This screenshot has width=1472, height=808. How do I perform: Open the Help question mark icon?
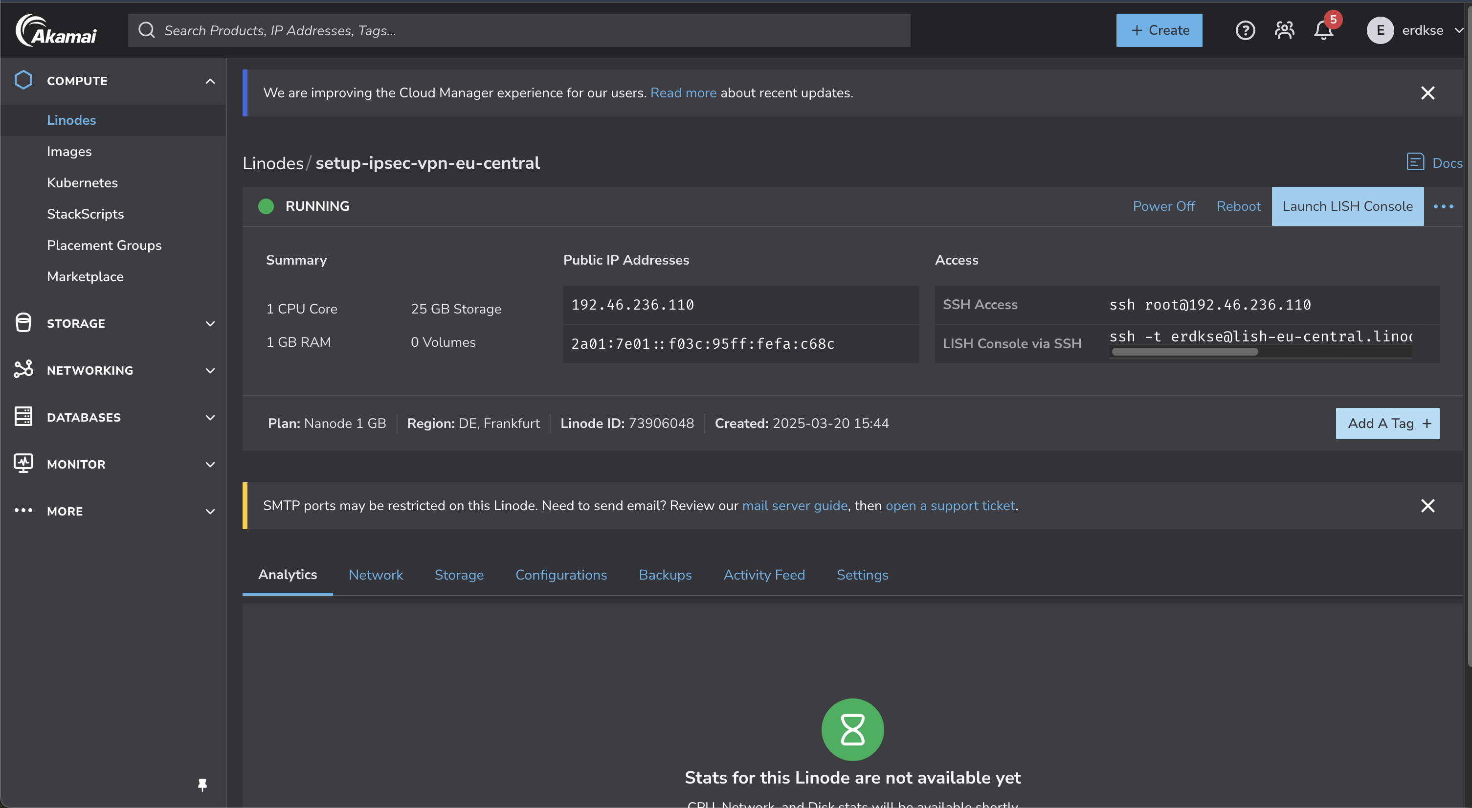(1245, 30)
